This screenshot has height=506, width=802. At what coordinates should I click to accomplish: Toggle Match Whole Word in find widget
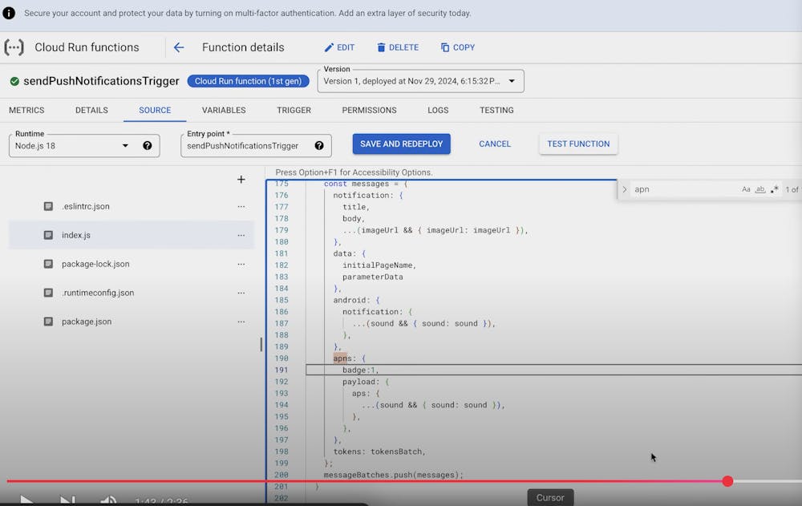click(x=760, y=189)
